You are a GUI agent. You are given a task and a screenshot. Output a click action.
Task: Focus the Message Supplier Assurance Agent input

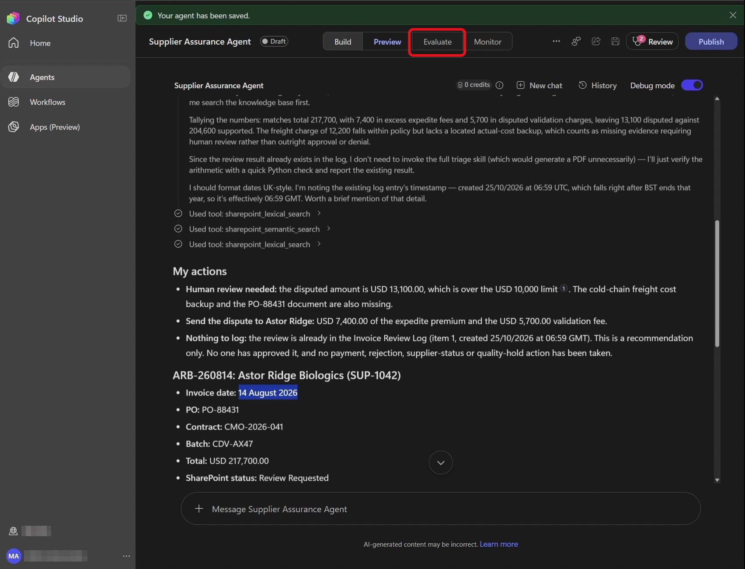[x=440, y=508]
